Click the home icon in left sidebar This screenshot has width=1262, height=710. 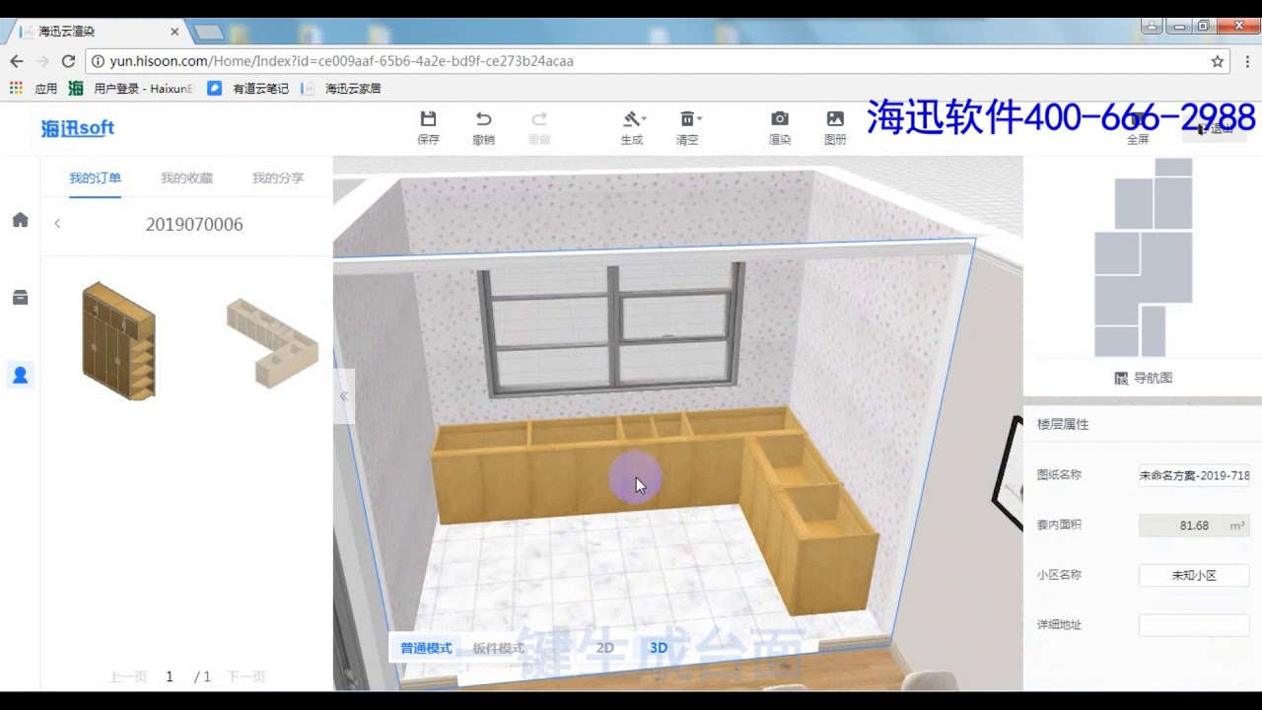20,220
